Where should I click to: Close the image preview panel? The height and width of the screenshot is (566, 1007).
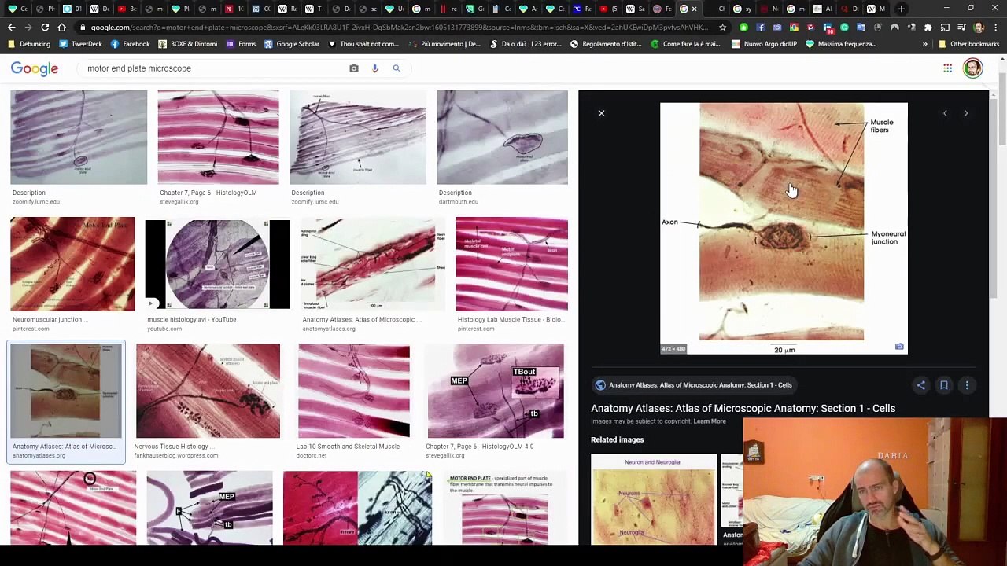[x=601, y=113]
